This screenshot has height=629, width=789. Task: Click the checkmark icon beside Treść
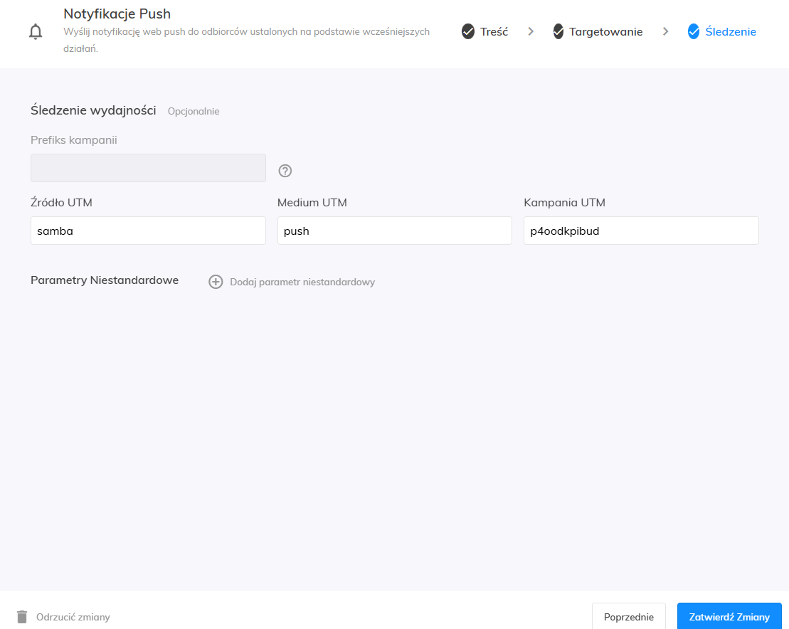click(467, 31)
